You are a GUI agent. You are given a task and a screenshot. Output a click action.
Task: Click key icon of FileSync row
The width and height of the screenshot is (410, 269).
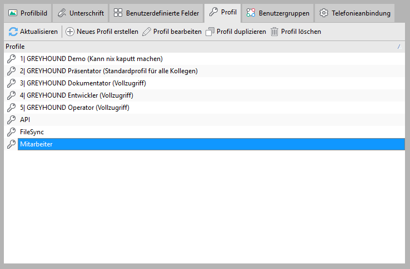click(11, 132)
